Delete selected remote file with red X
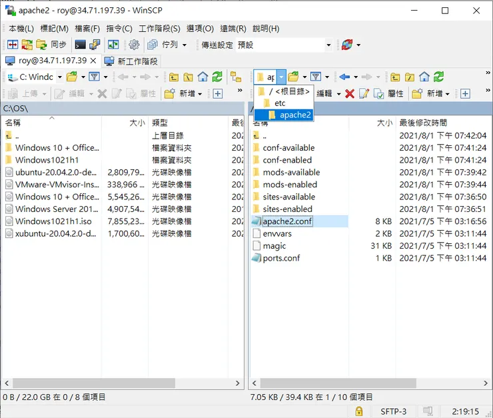The height and width of the screenshot is (418, 493). click(350, 93)
